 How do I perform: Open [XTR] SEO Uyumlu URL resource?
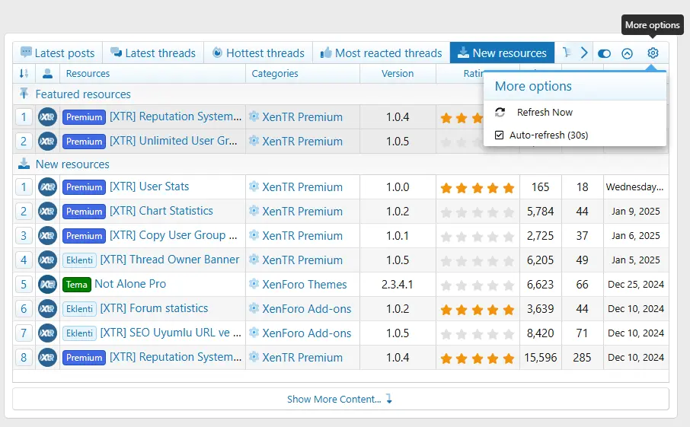click(171, 333)
